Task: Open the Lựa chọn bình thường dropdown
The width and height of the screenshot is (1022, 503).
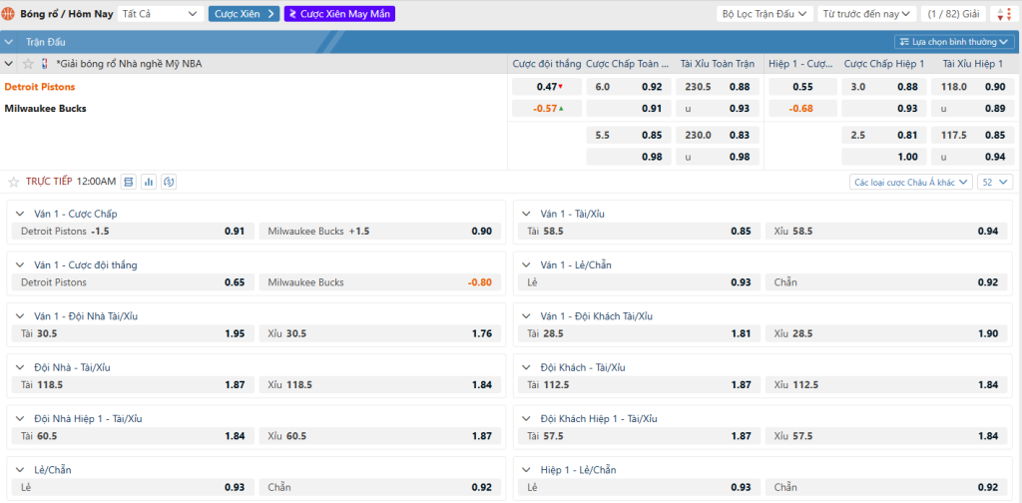Action: point(954,42)
